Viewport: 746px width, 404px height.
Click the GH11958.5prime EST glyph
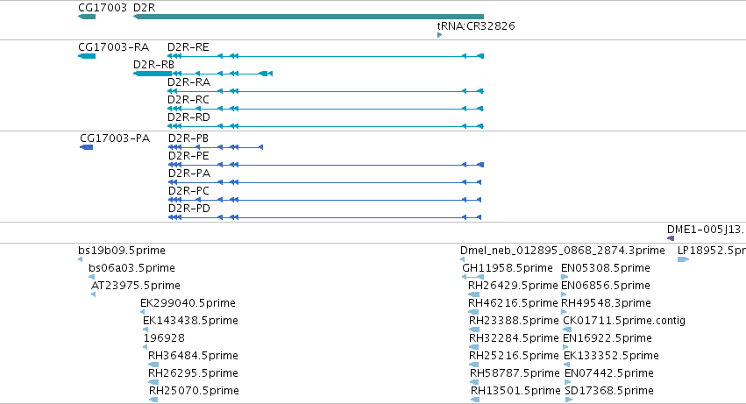[472, 277]
